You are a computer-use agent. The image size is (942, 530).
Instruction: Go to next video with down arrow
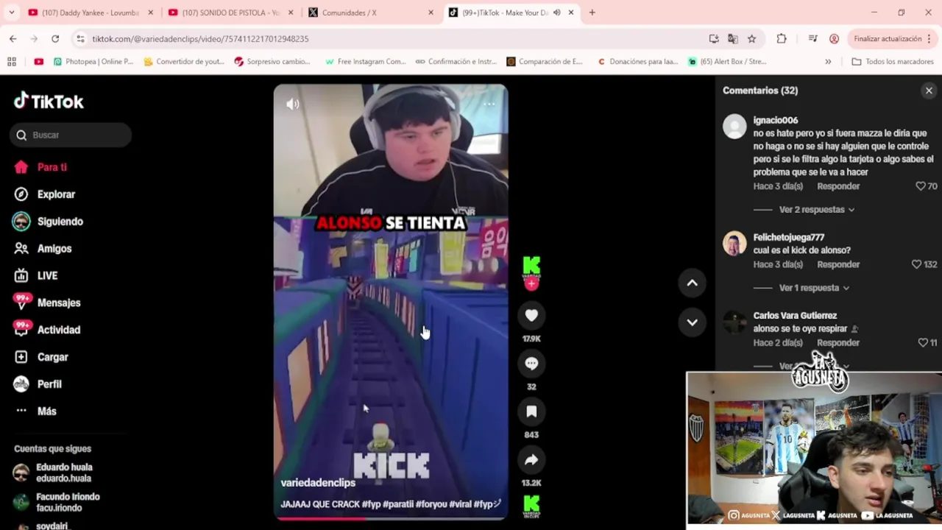pos(692,322)
